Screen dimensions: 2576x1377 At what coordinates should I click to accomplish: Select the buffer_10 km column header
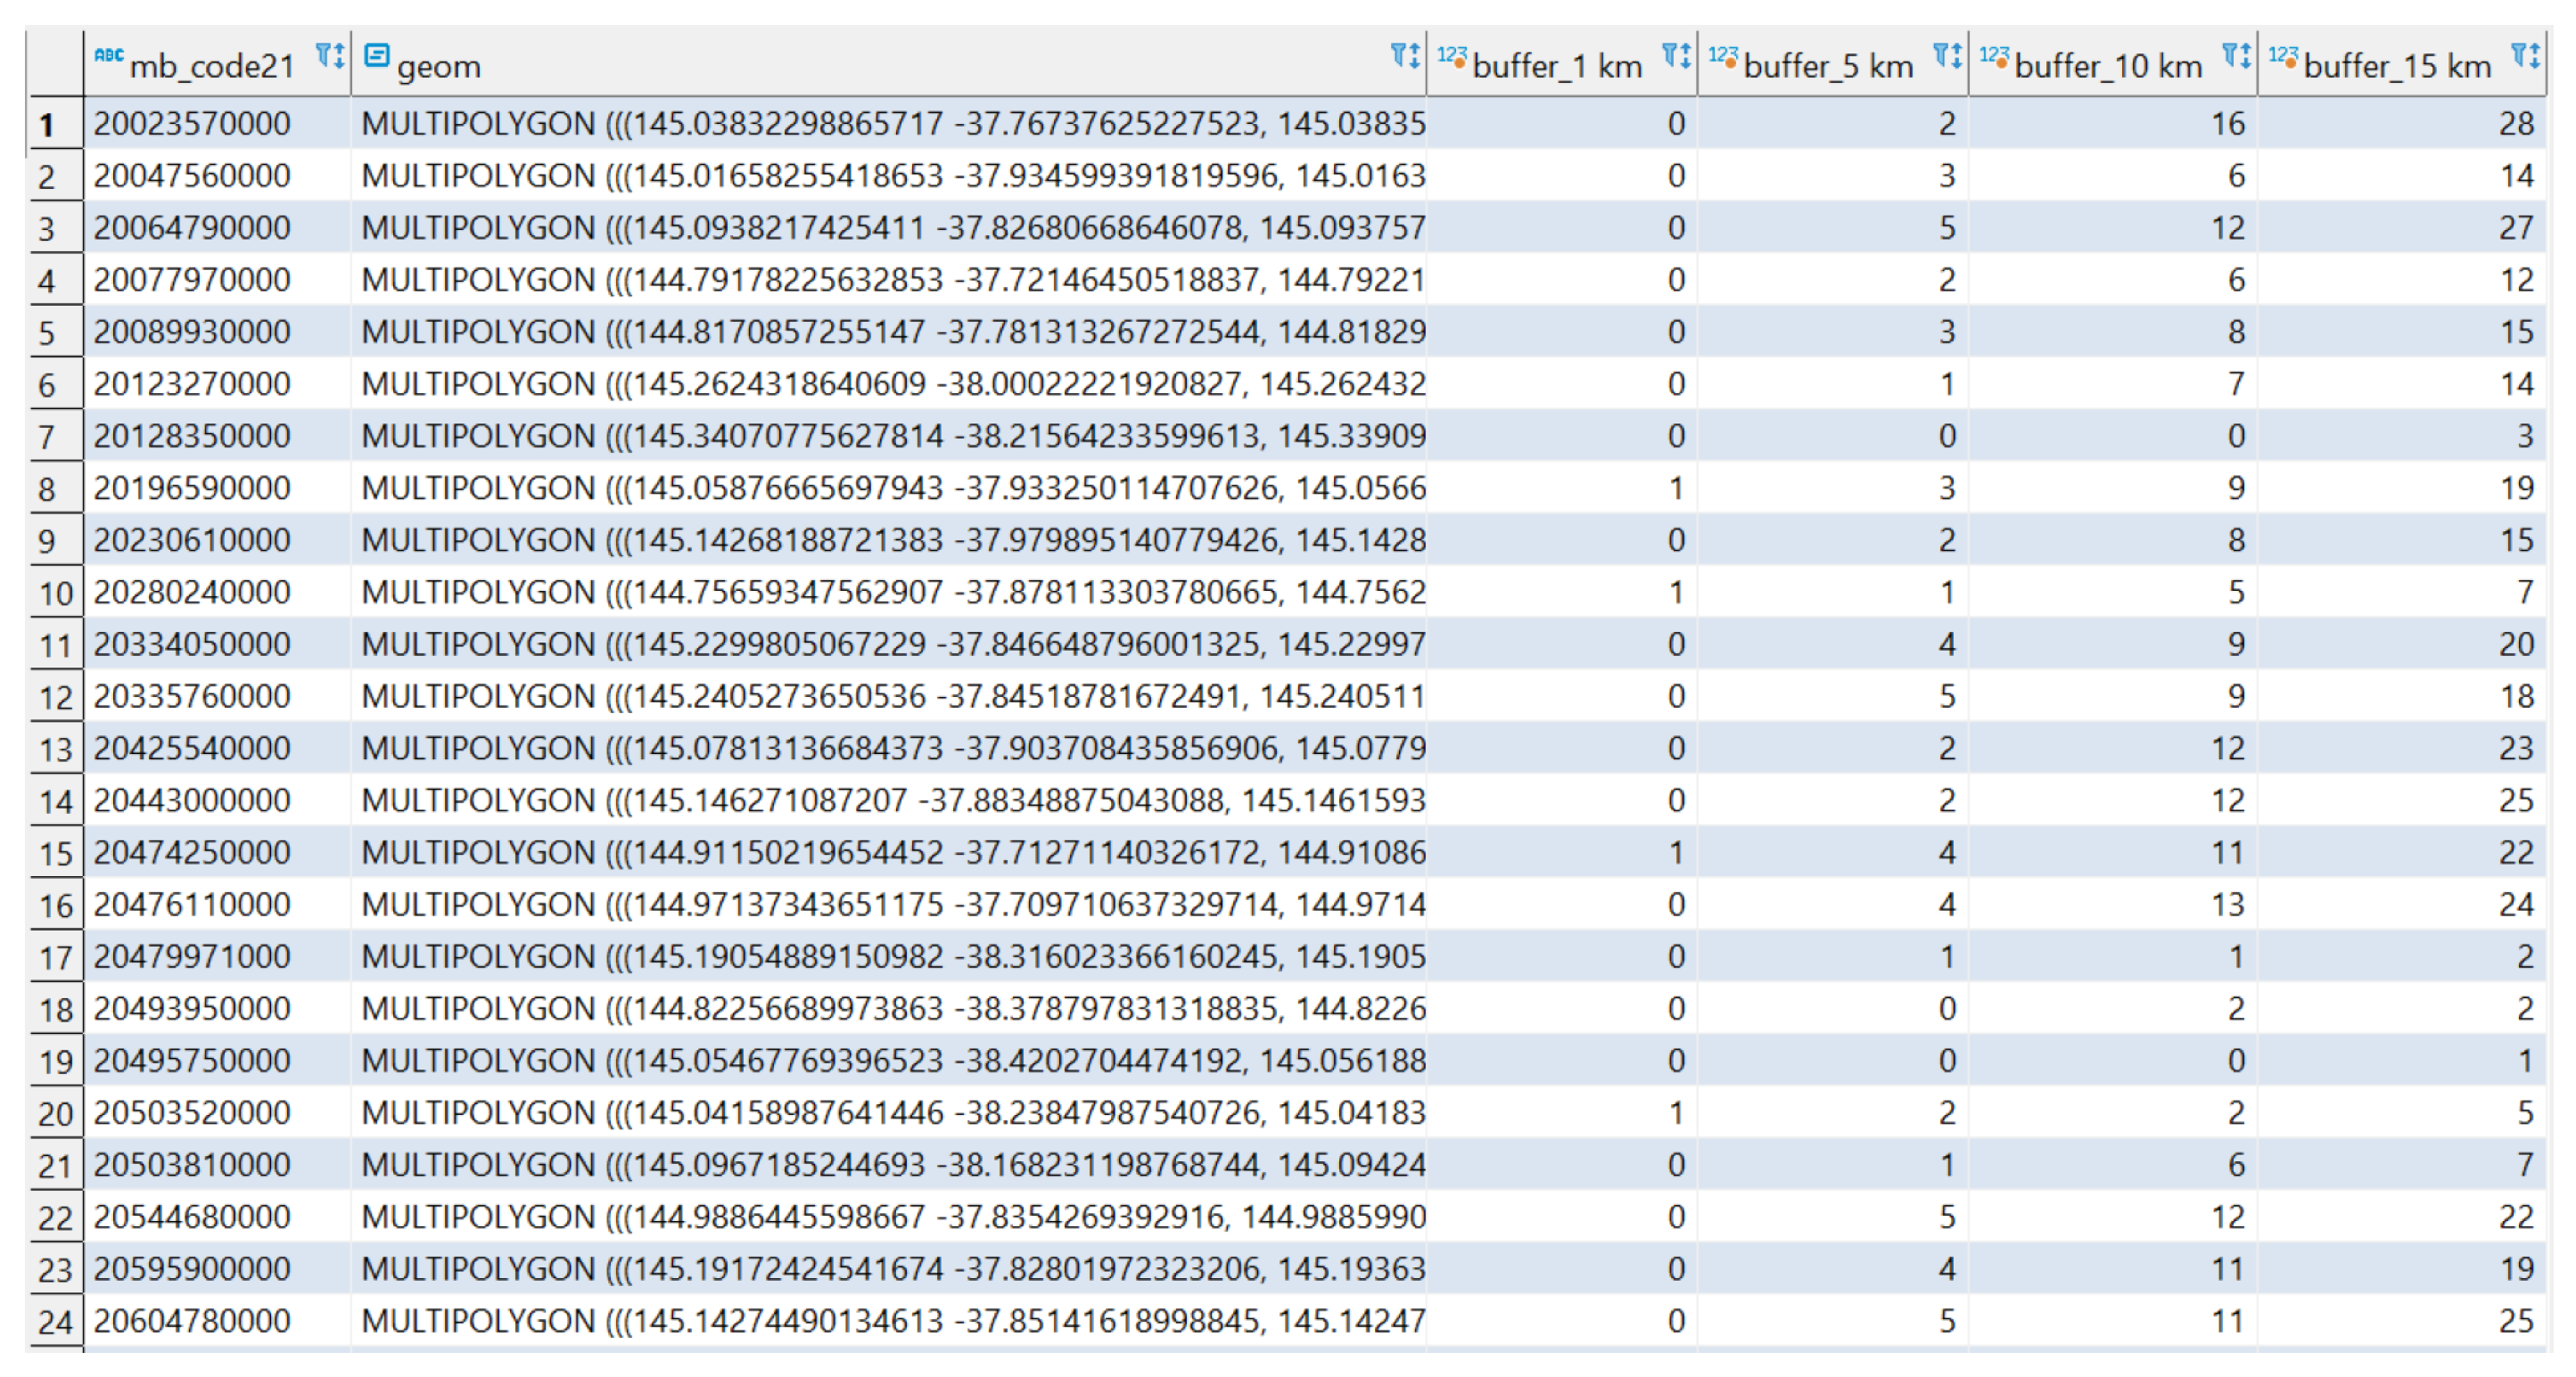2107,67
